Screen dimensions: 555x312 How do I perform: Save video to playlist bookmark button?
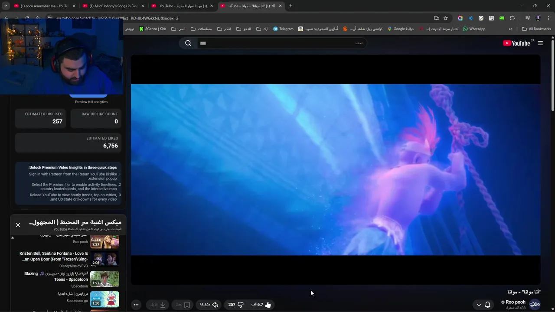pos(183,305)
